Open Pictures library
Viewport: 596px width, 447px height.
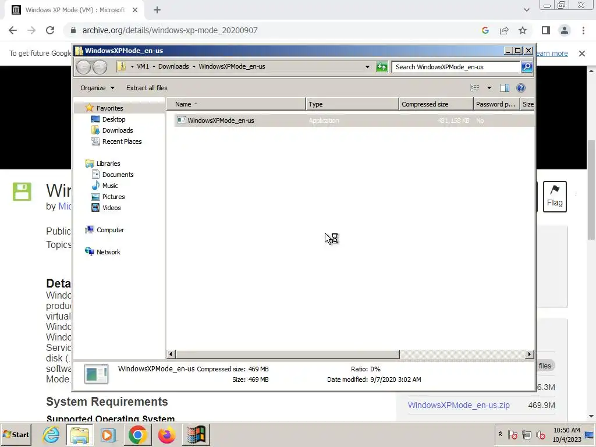[113, 197]
